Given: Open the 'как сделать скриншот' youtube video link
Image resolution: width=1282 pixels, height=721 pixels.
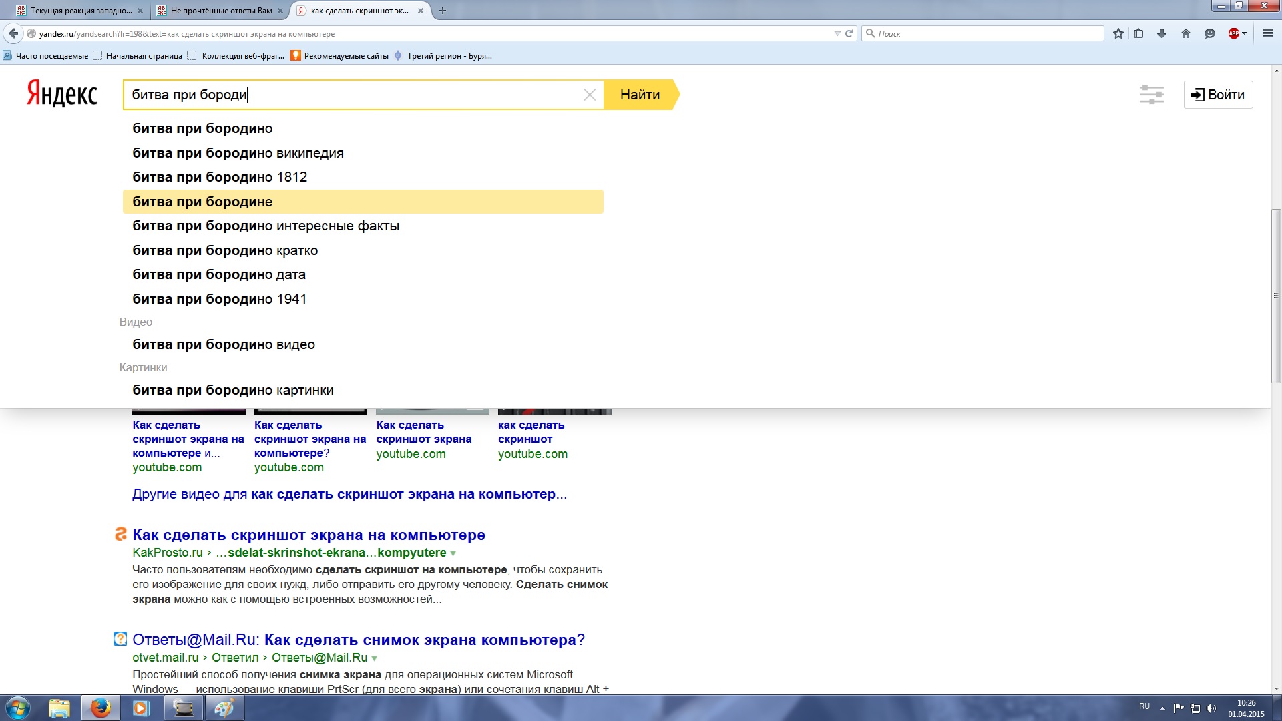Looking at the screenshot, I should (x=531, y=432).
